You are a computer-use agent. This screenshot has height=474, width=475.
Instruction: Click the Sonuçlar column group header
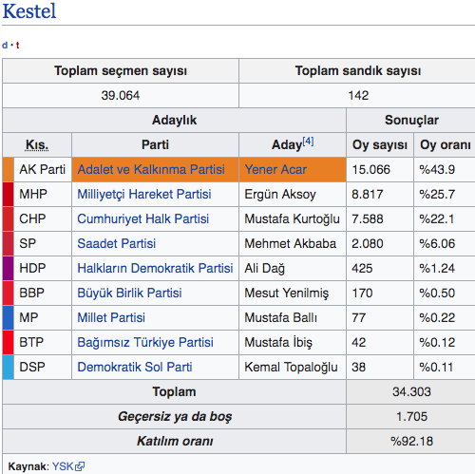pyautogui.click(x=411, y=120)
